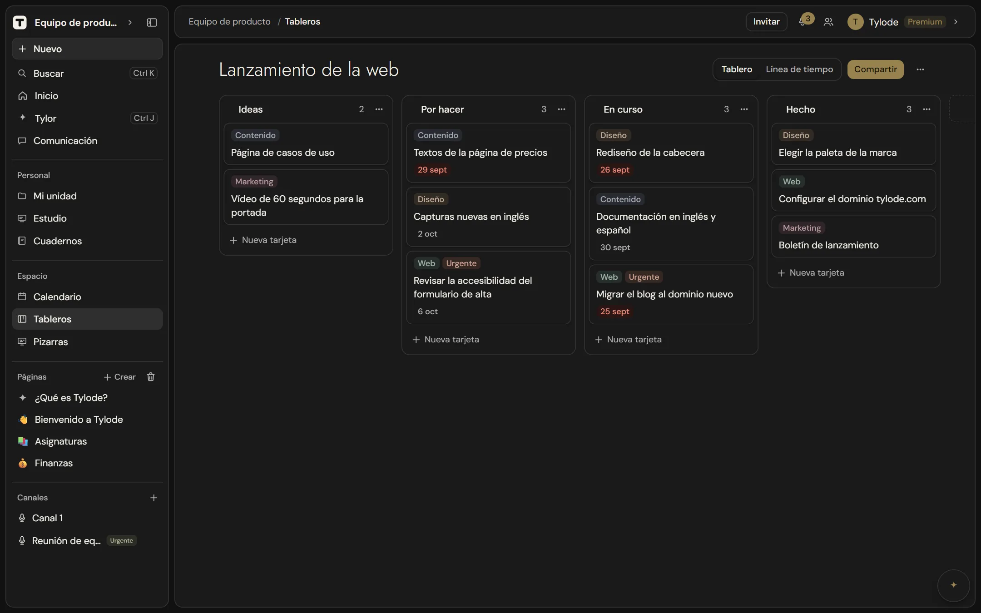Screen dimensions: 981x613
Task: Open Mi unidad
Action: 87,196
